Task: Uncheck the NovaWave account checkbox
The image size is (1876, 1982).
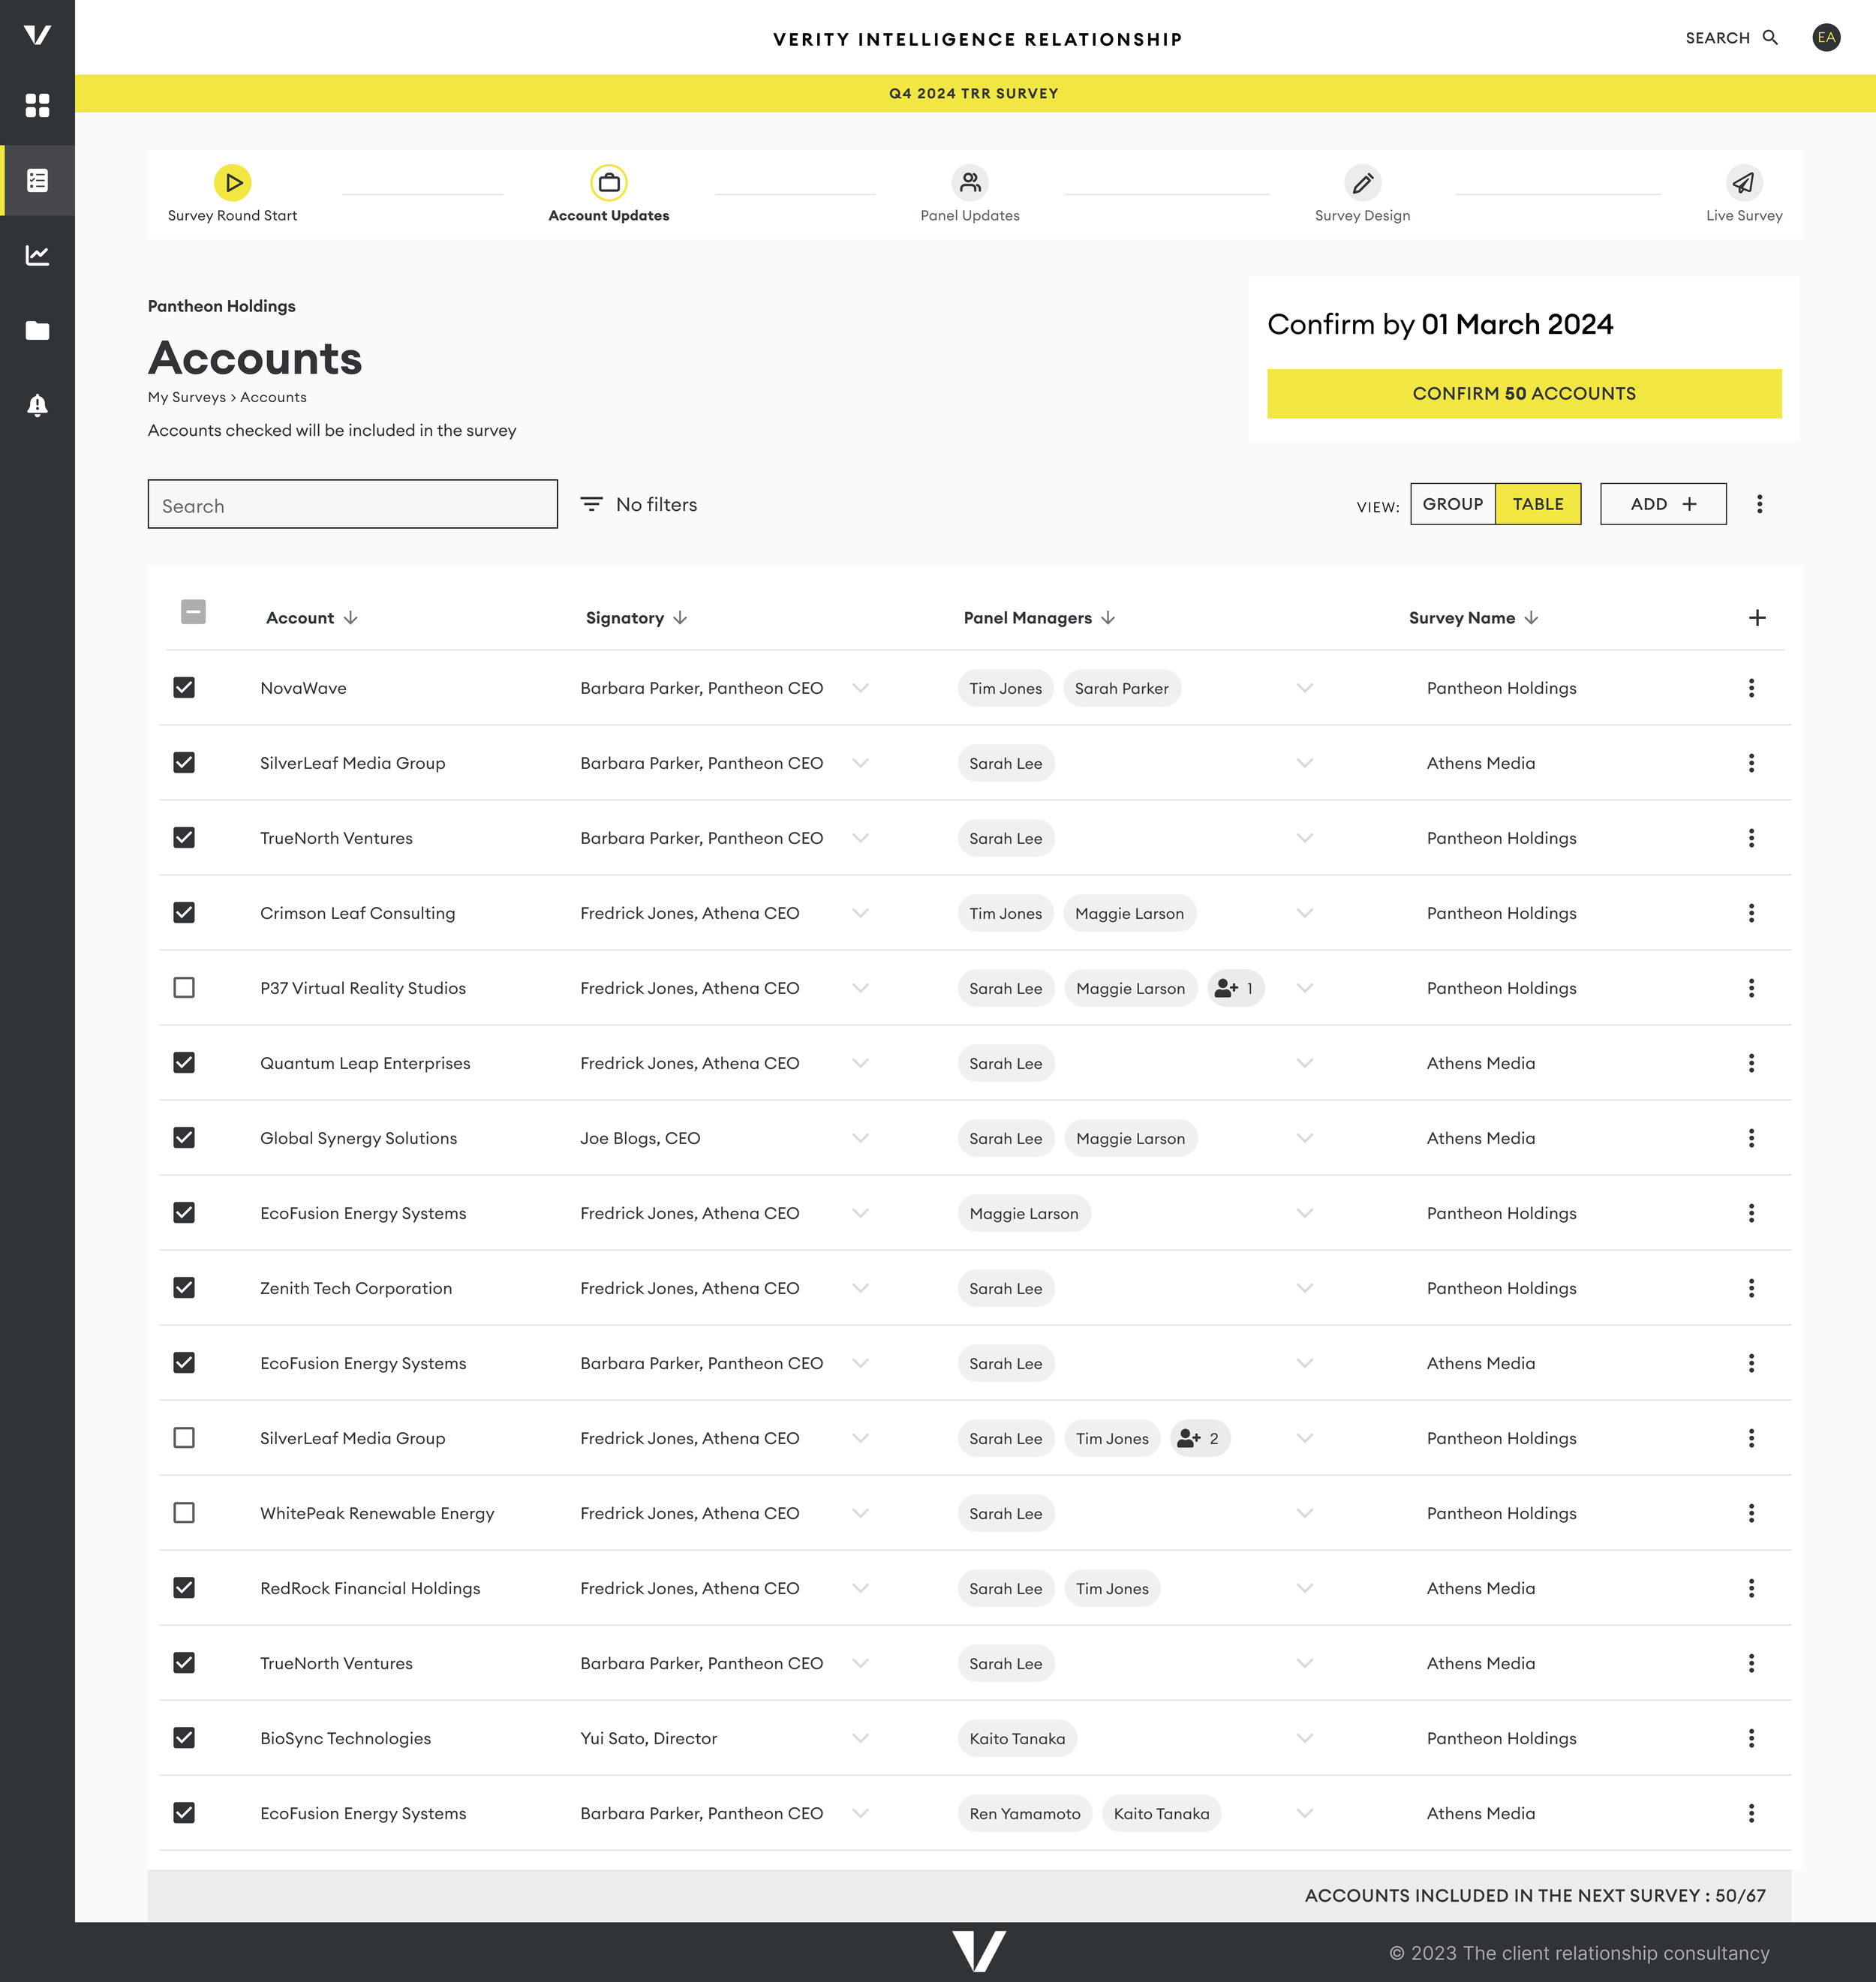Action: (184, 688)
